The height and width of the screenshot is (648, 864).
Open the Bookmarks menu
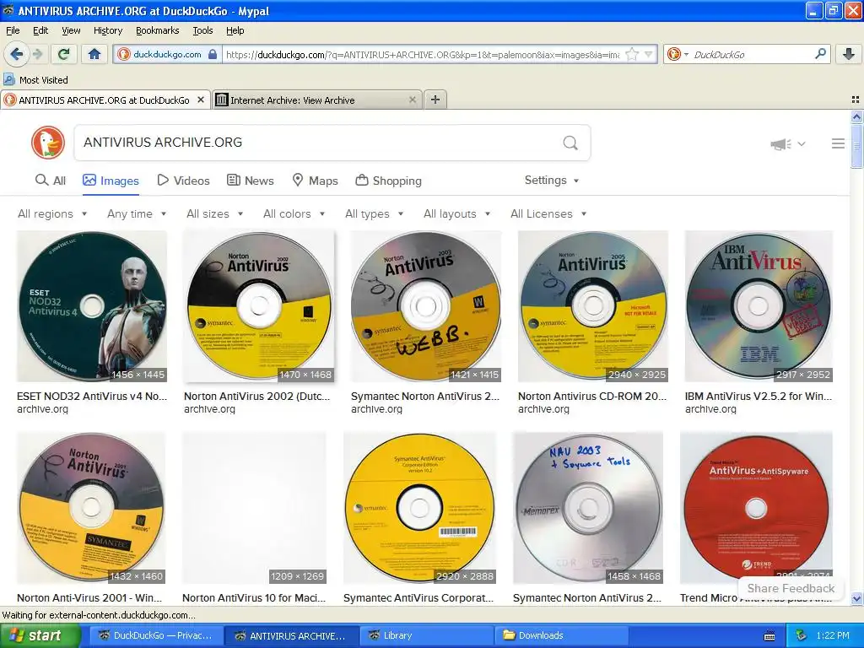point(157,30)
